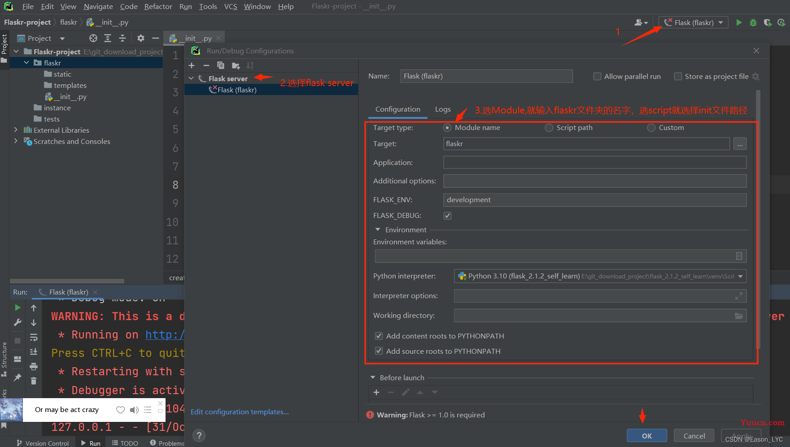
Task: Open the Refactor menu
Action: point(158,6)
